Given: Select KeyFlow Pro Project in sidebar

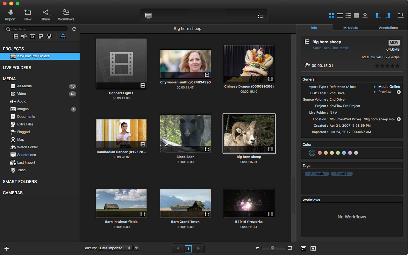Looking at the screenshot, I should [x=33, y=56].
